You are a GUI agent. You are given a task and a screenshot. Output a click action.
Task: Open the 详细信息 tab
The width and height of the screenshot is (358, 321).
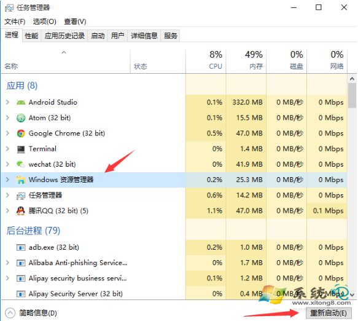pos(144,36)
